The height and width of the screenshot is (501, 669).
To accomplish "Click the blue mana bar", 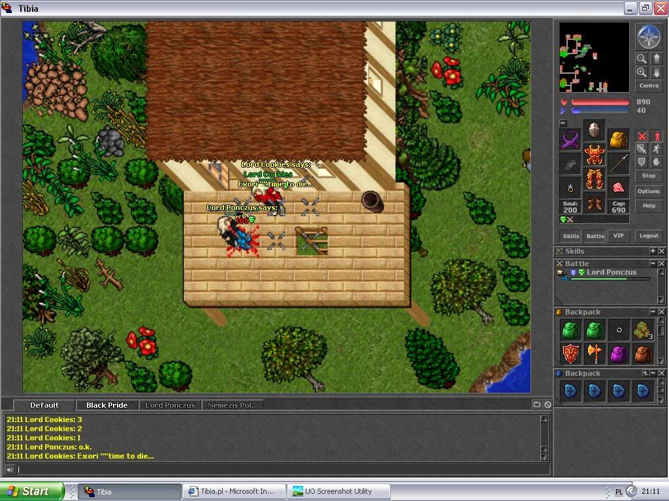I will pos(600,111).
